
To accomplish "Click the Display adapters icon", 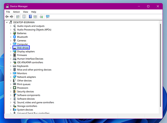I will click(14, 51).
